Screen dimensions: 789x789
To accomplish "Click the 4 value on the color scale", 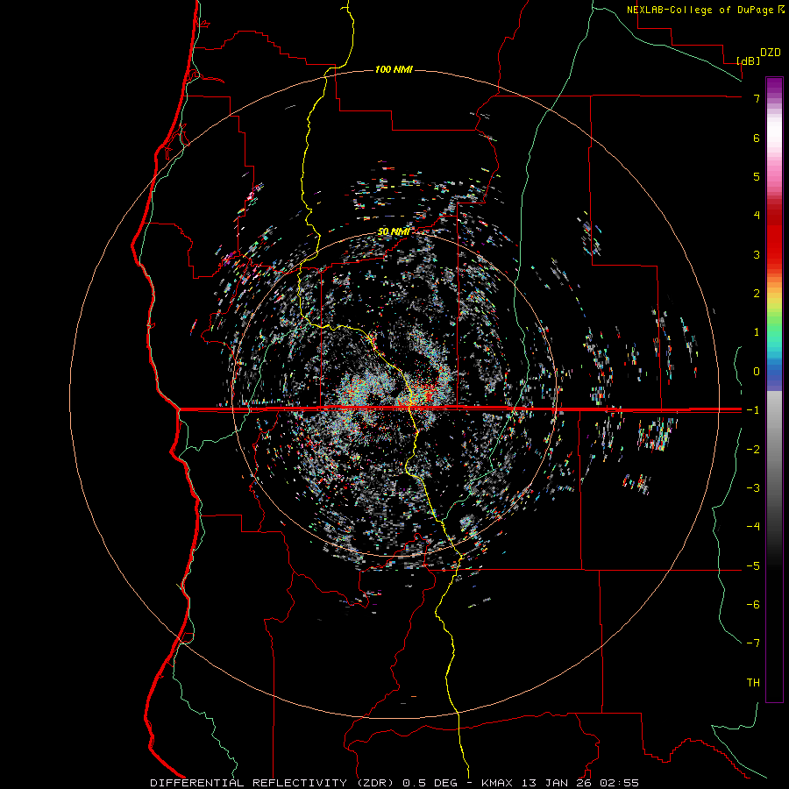I will point(757,216).
